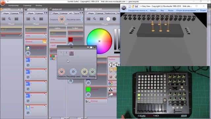The width and height of the screenshot is (211, 119).
Task: Click open folder icon in Easy View
Action: tap(133, 6)
